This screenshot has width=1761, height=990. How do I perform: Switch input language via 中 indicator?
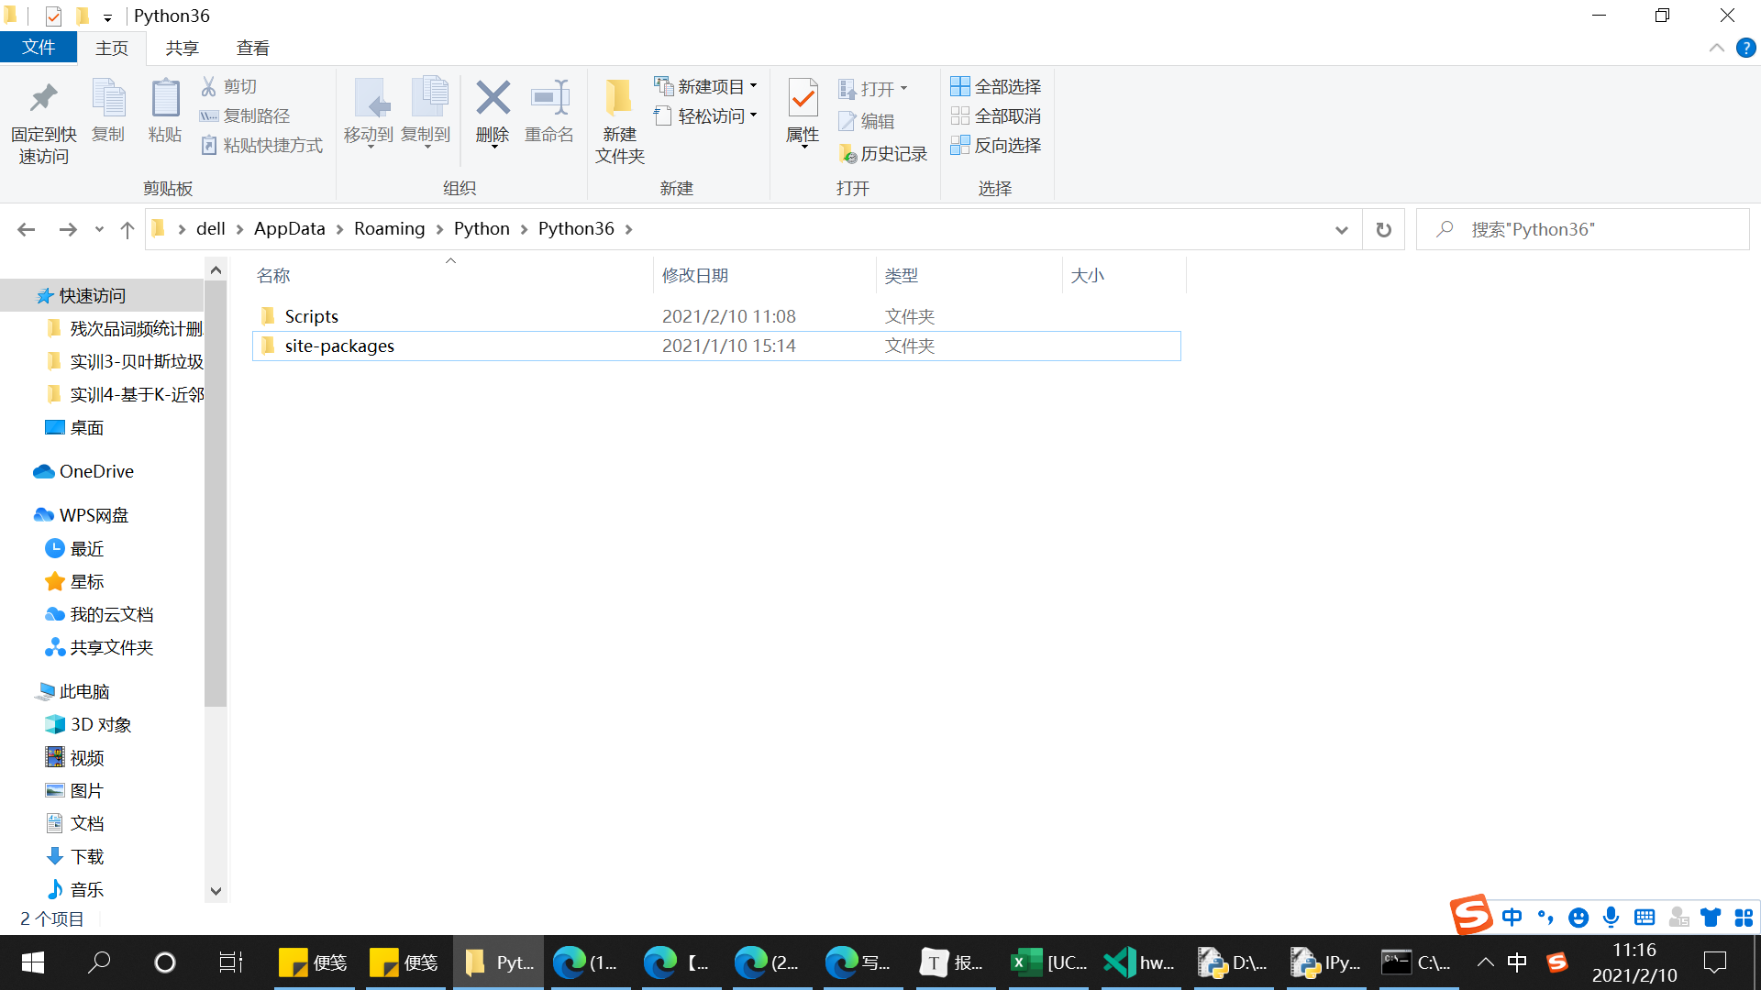1517,962
